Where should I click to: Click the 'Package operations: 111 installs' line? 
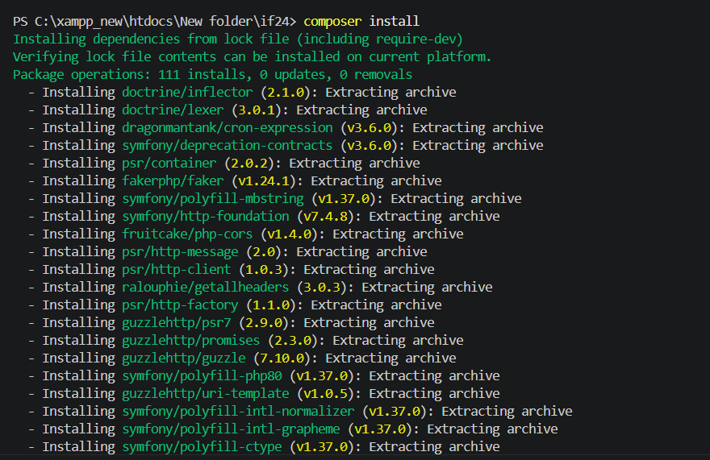click(x=212, y=75)
